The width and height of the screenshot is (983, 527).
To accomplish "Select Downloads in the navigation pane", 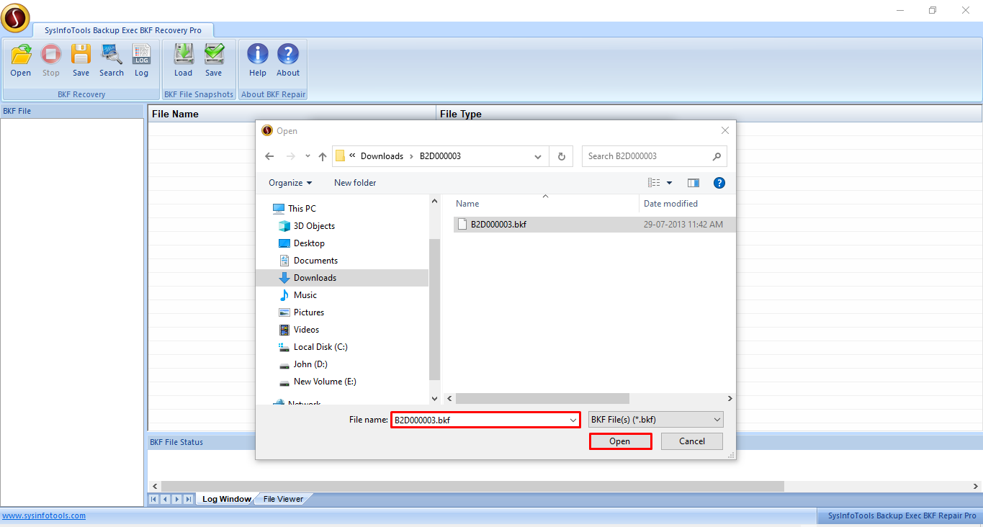I will (x=342, y=278).
